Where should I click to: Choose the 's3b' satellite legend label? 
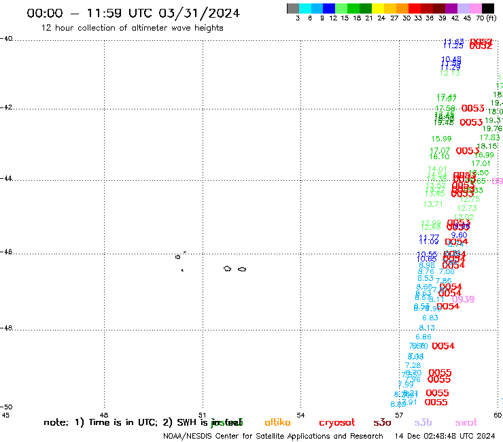[423, 423]
